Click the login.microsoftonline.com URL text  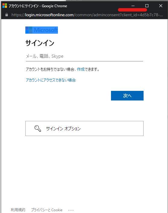pyautogui.click(x=49, y=15)
